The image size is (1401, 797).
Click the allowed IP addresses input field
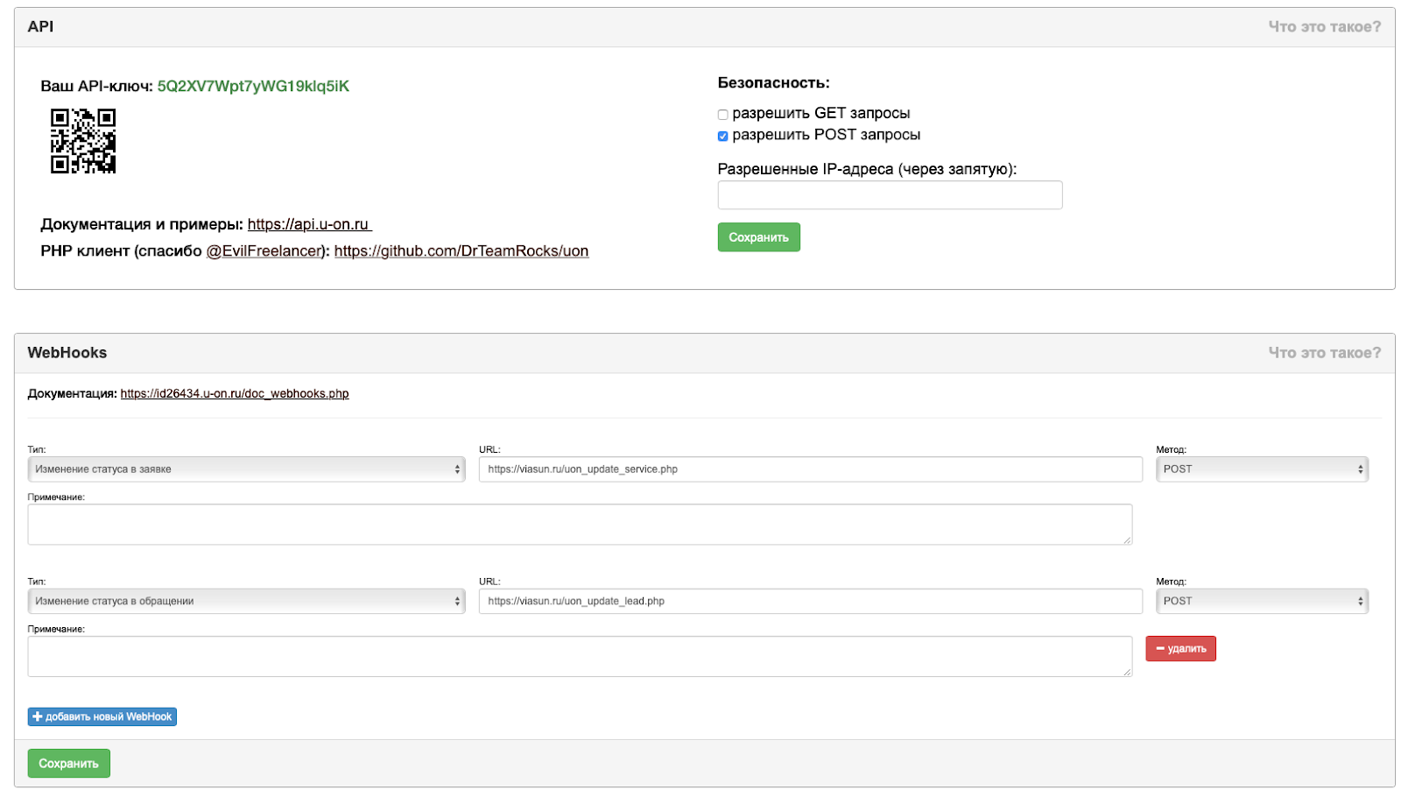890,195
